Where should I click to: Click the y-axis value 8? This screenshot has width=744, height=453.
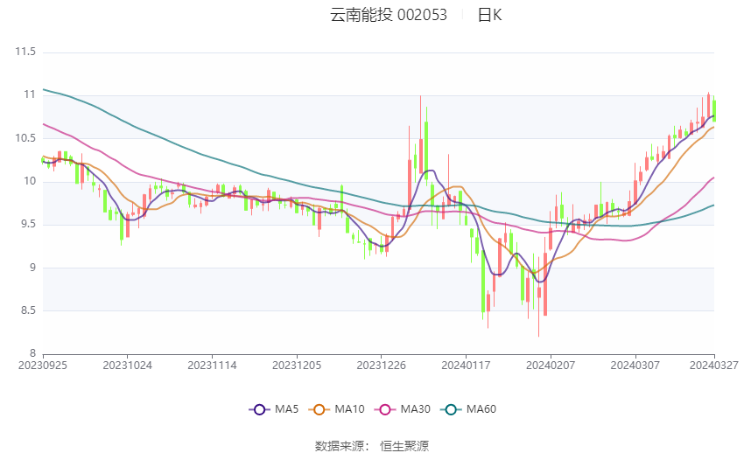click(32, 353)
